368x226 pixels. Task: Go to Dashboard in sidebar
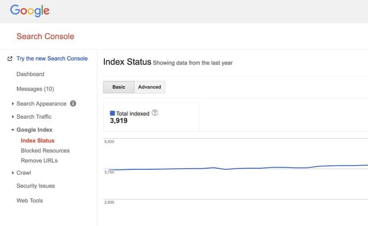[30, 74]
